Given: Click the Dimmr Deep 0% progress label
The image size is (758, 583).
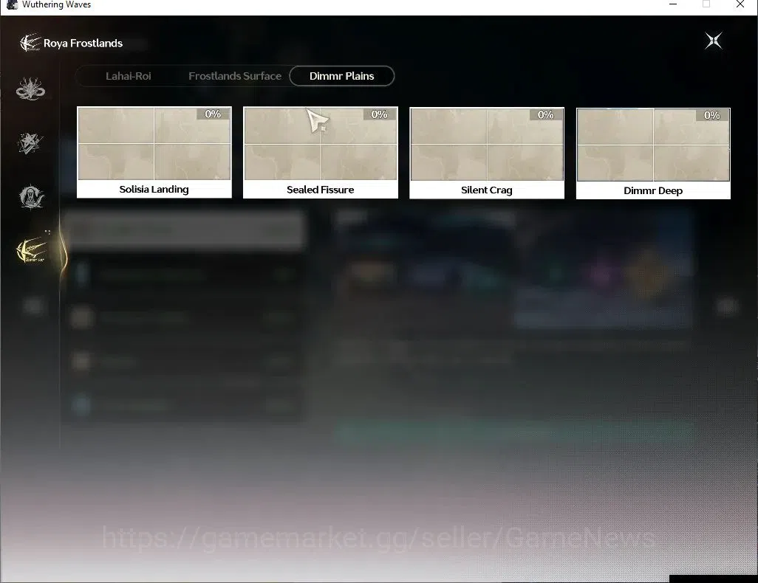Looking at the screenshot, I should [x=711, y=115].
